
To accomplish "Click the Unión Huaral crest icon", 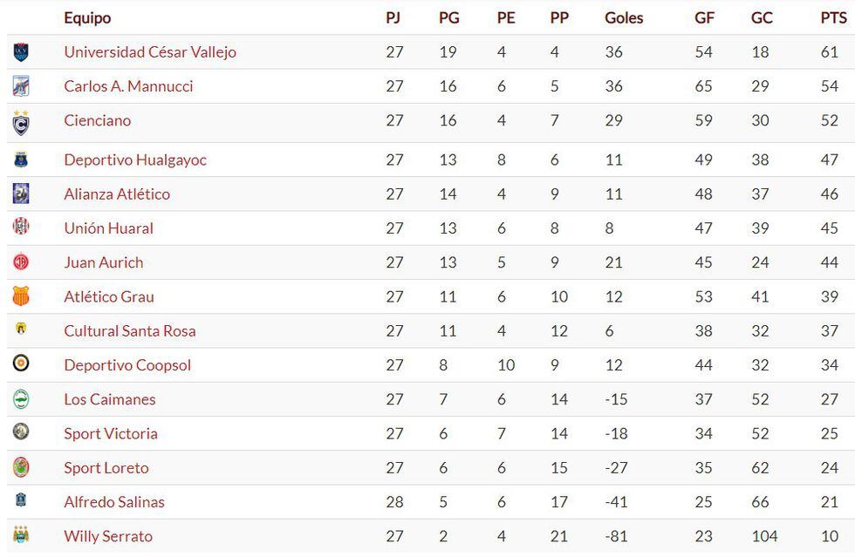I will click(x=21, y=228).
